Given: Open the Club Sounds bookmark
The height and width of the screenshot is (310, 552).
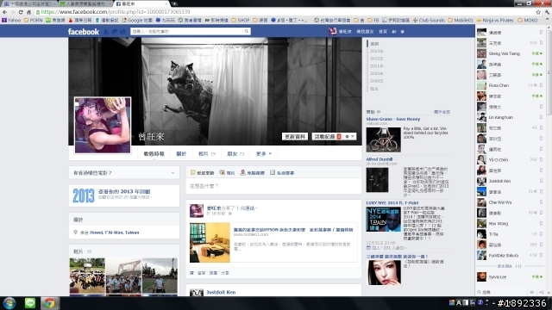Looking at the screenshot, I should 429,21.
